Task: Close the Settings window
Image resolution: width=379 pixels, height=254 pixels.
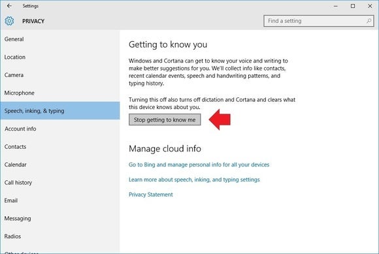Action: [370, 6]
